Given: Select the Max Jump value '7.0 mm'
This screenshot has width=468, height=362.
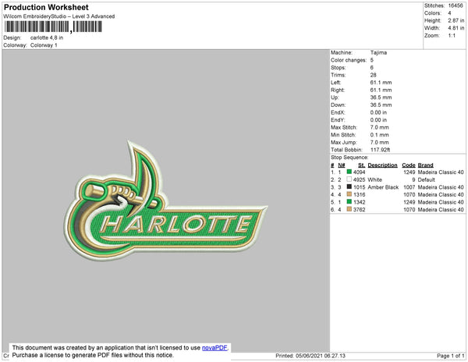Looking at the screenshot, I should coord(380,142).
